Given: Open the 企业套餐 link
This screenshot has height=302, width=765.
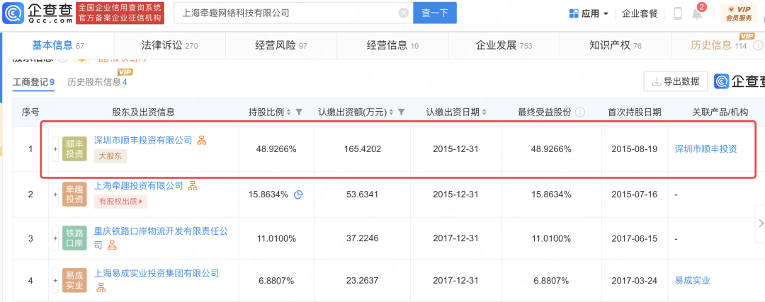Looking at the screenshot, I should pyautogui.click(x=640, y=13).
